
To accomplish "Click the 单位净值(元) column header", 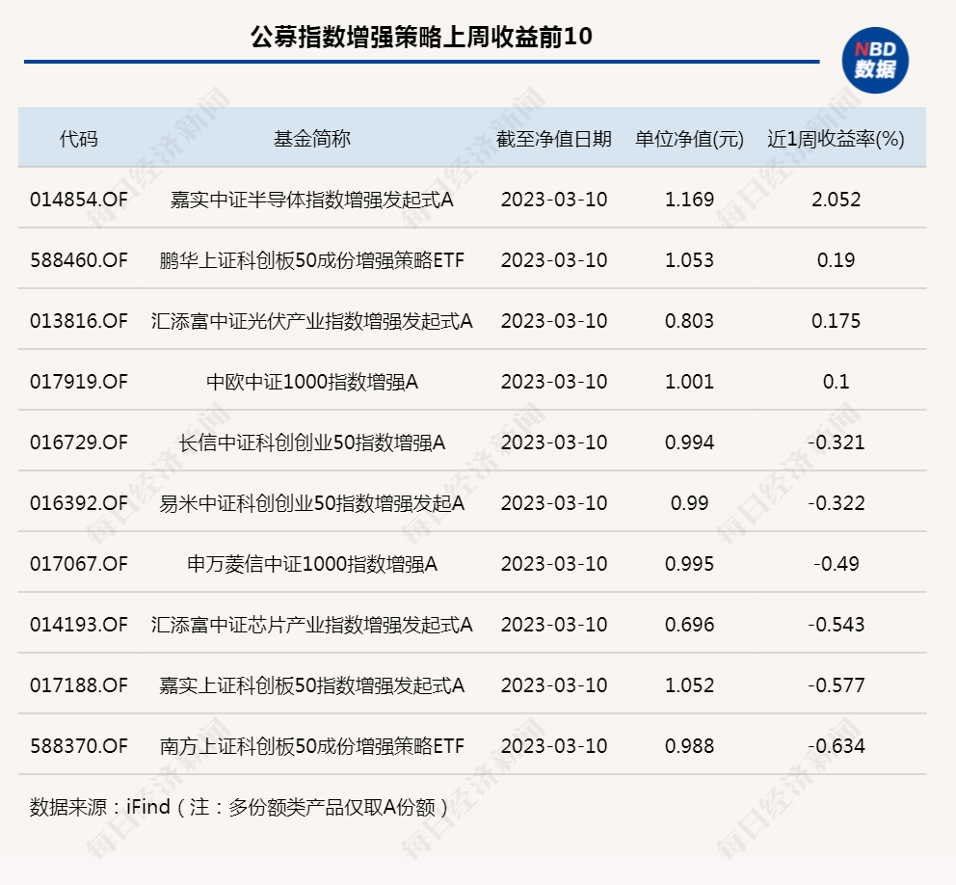I will click(689, 139).
